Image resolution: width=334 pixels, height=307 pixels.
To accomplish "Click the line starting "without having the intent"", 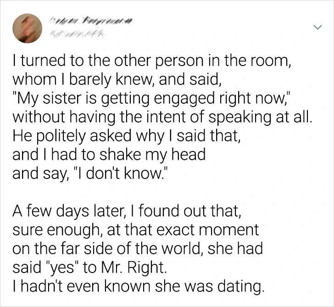I will coord(162,117).
